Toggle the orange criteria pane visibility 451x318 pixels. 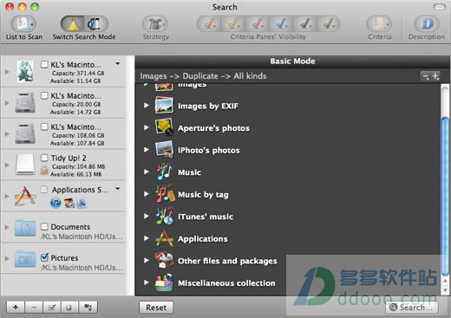click(209, 24)
